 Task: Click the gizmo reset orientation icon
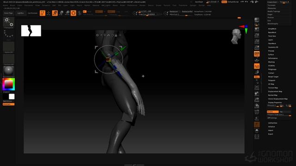[112, 35]
